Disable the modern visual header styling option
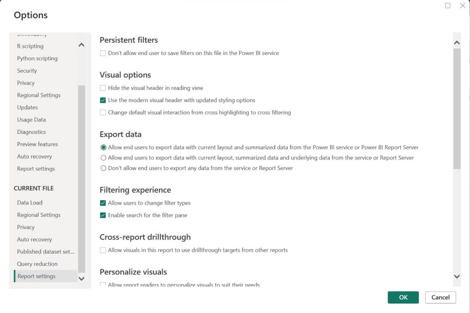The image size is (470, 313). pyautogui.click(x=102, y=100)
